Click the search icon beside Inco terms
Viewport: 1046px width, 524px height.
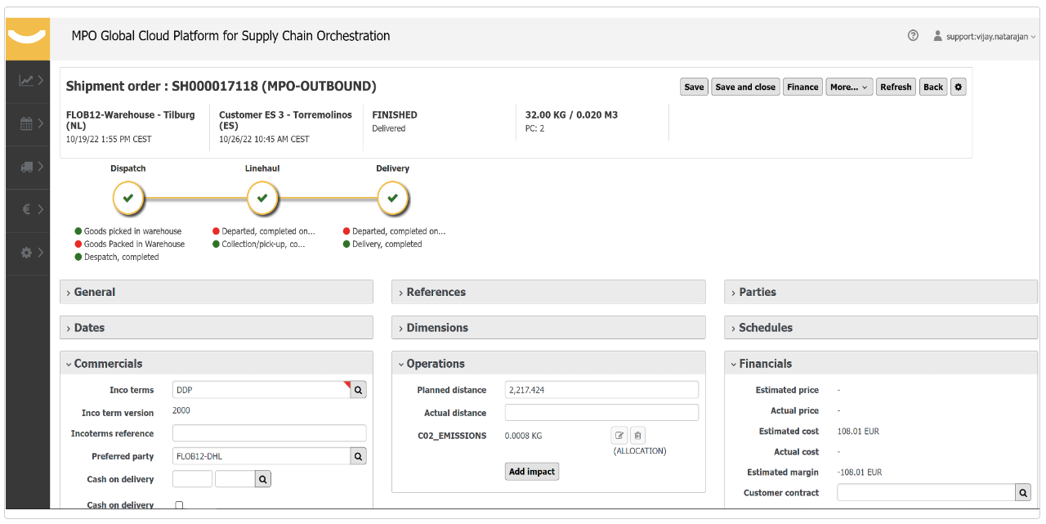click(358, 390)
